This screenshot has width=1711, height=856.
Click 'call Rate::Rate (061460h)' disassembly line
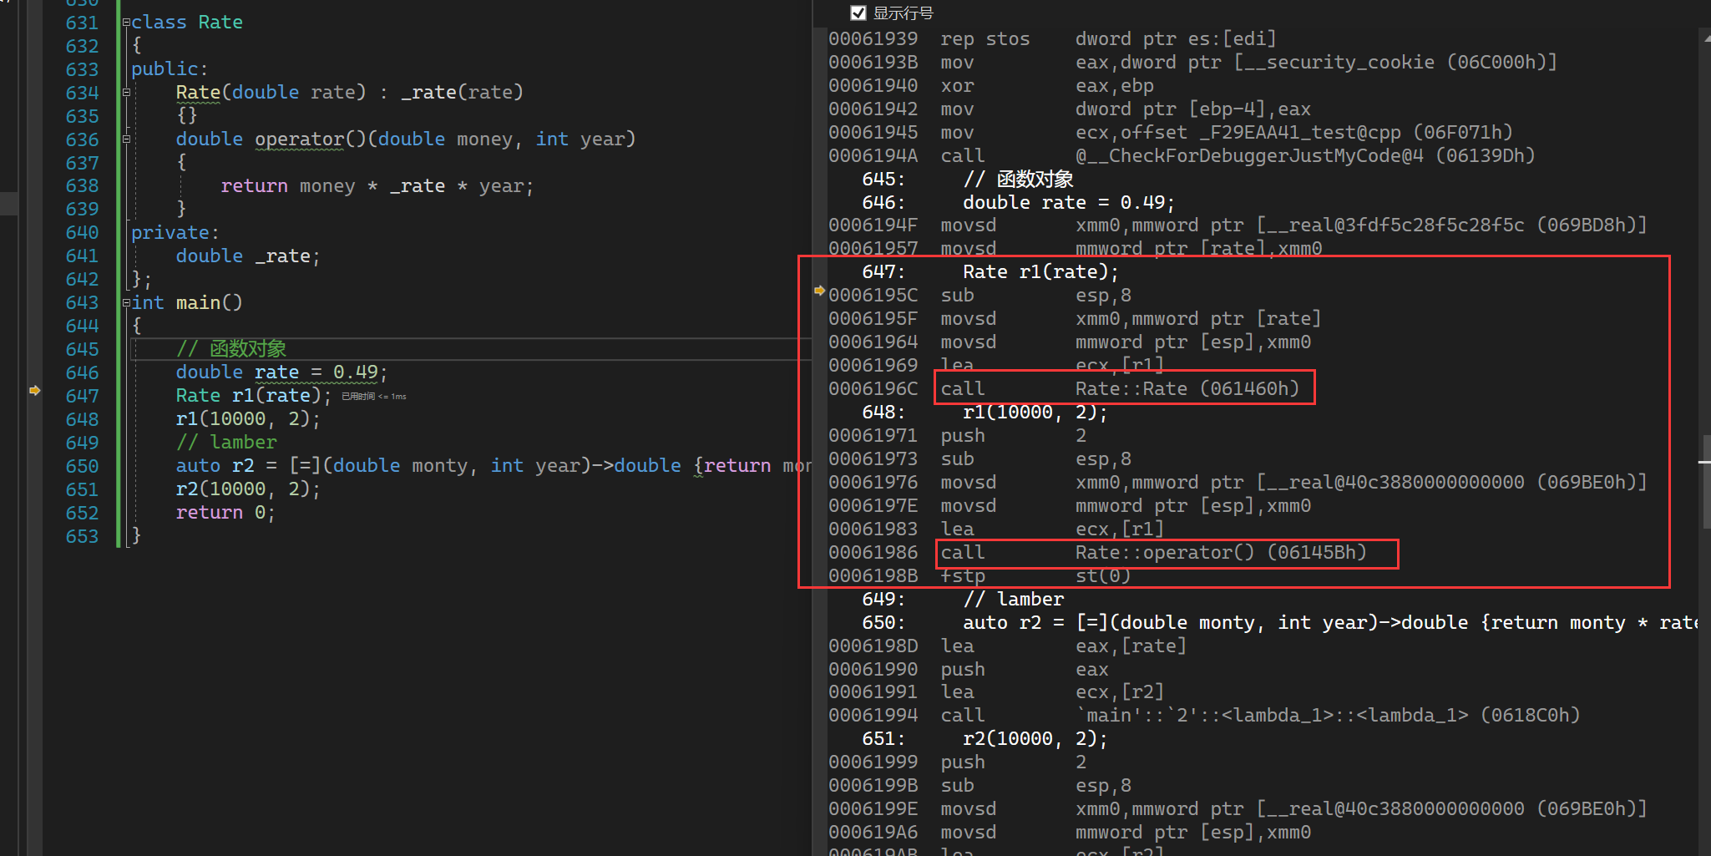point(1120,389)
